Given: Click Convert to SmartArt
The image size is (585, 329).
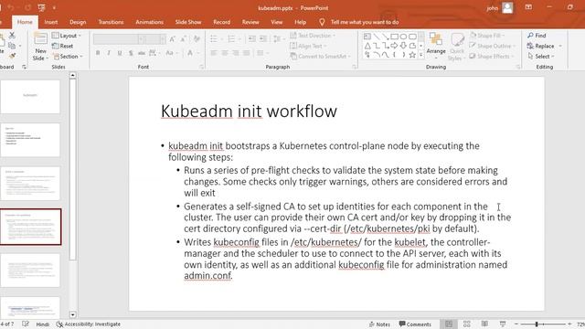Looking at the screenshot, I should [320, 57].
